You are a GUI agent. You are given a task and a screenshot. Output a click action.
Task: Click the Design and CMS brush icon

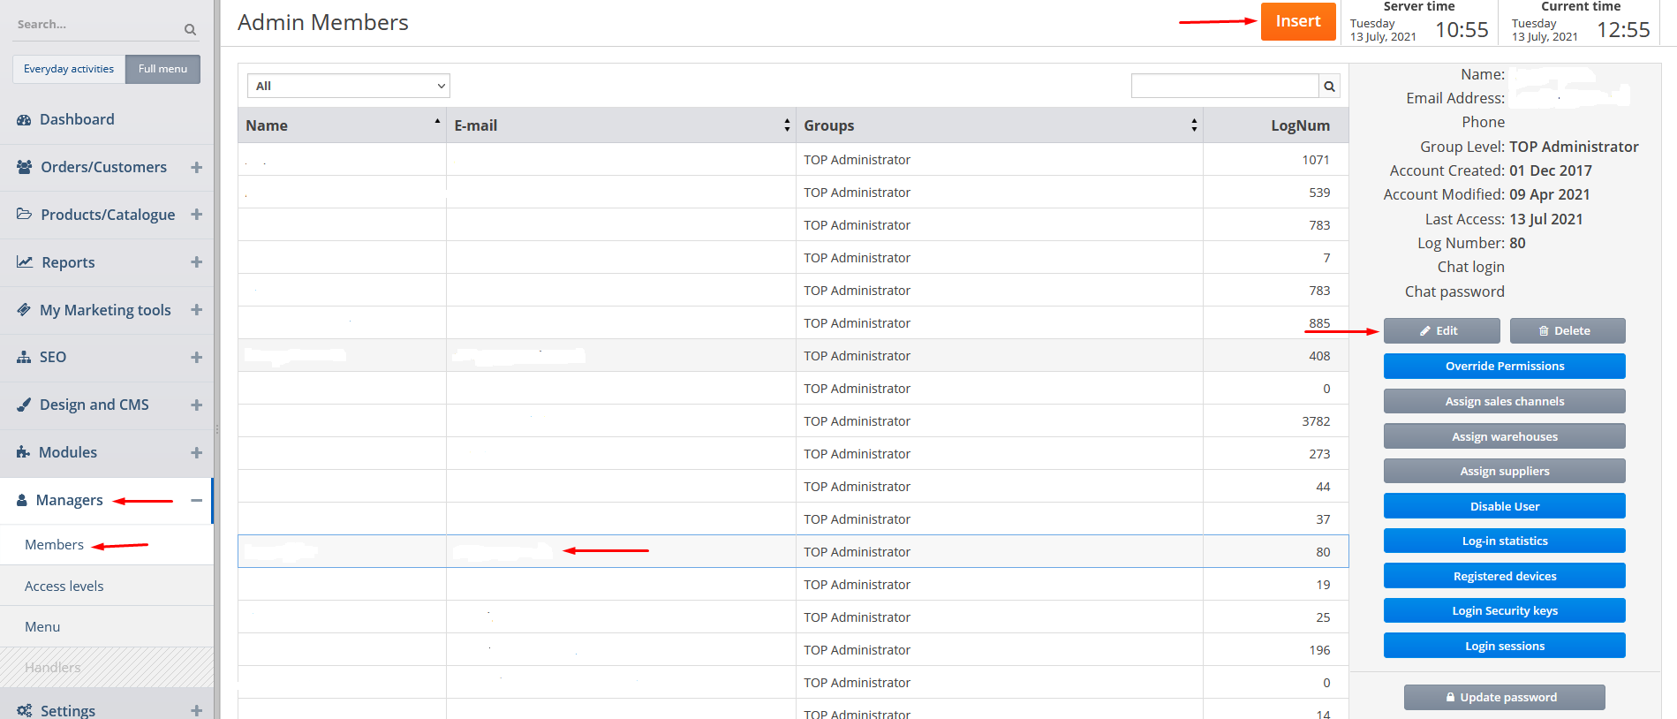tap(24, 405)
